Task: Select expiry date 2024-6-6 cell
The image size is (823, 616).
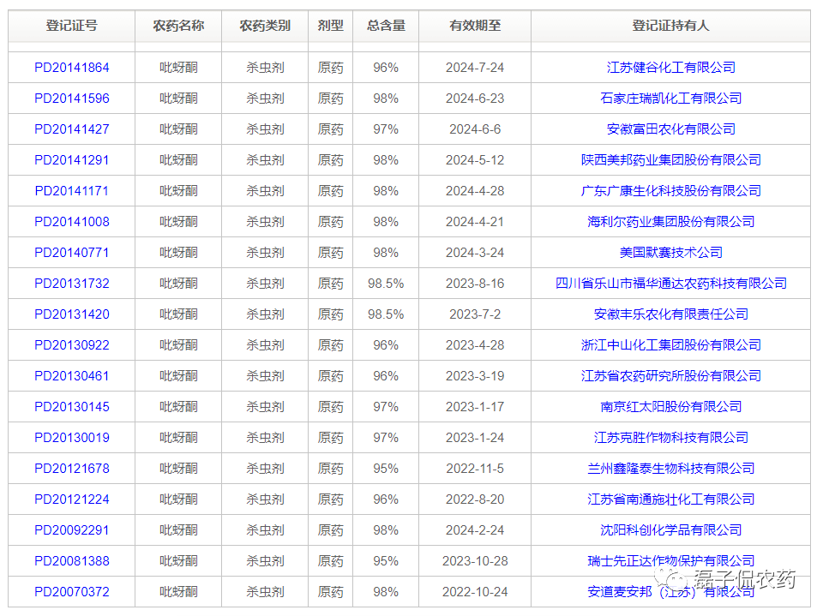Action: coord(475,129)
